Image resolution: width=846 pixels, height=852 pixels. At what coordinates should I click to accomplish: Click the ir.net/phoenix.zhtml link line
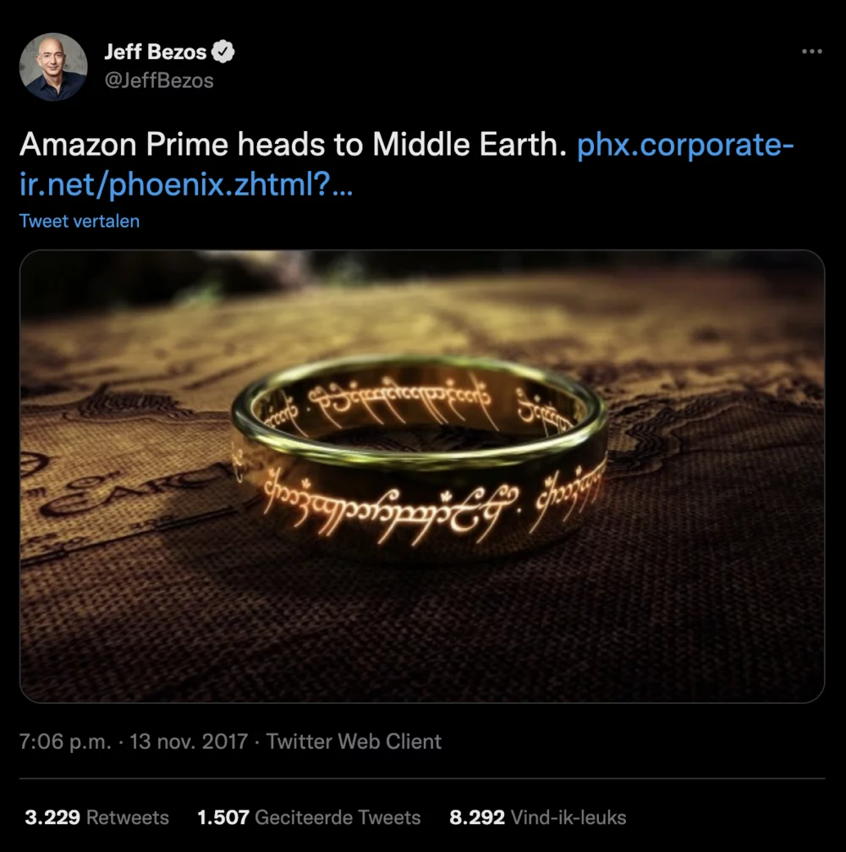(x=186, y=185)
